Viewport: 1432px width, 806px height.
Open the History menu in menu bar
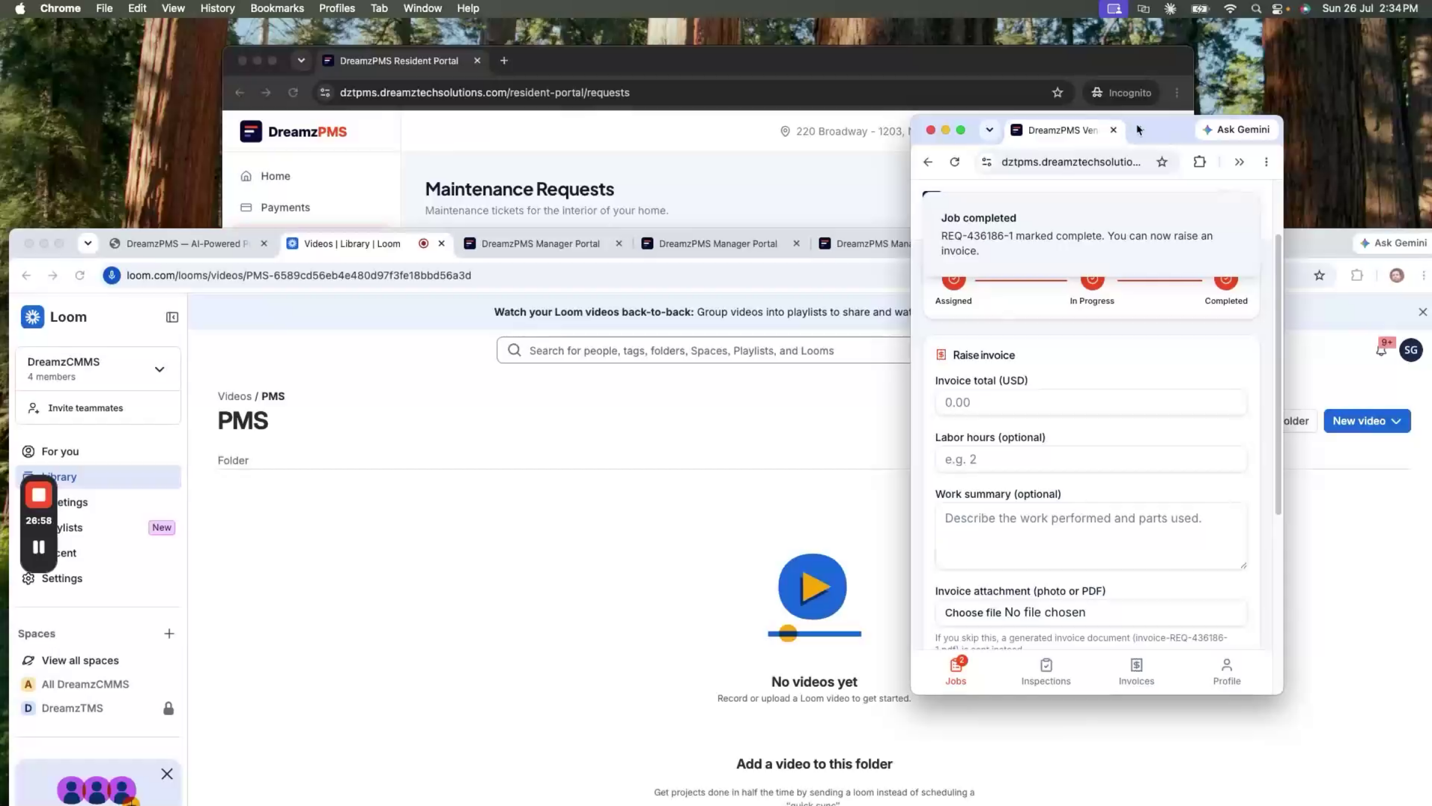coord(217,8)
